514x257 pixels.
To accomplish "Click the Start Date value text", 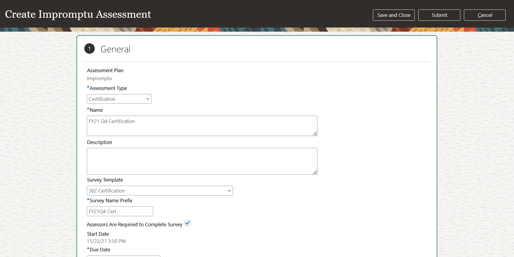I will tap(106, 241).
